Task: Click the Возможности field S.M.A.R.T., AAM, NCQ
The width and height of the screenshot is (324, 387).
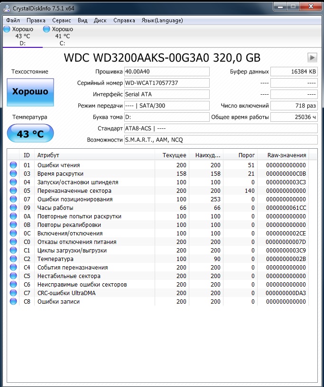Action: click(x=221, y=140)
